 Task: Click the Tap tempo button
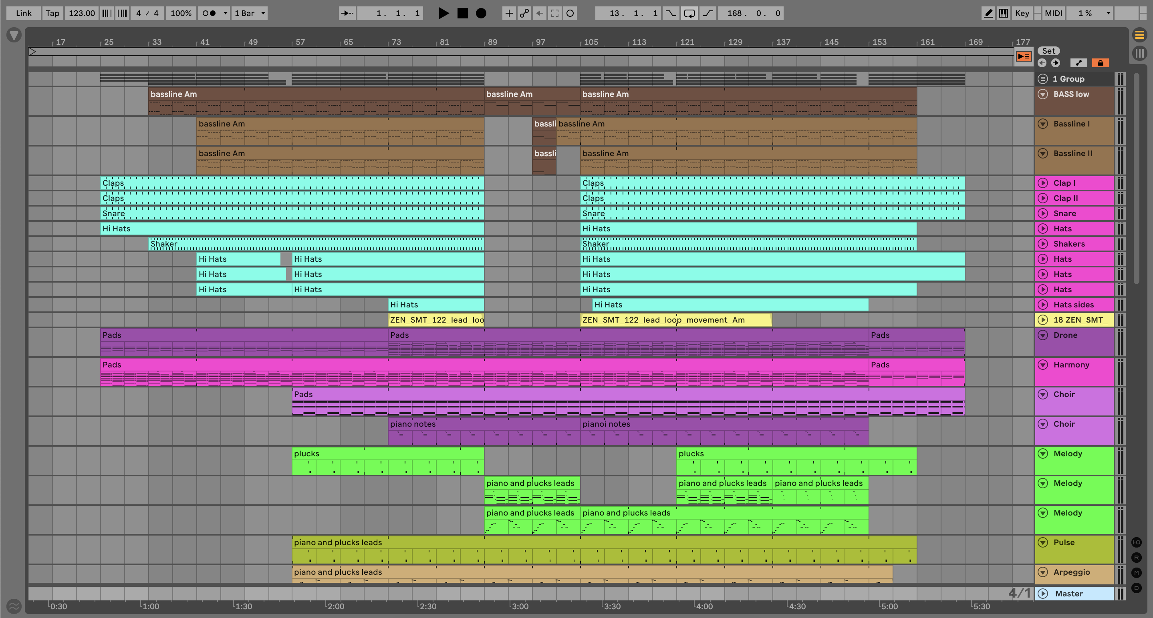click(52, 14)
